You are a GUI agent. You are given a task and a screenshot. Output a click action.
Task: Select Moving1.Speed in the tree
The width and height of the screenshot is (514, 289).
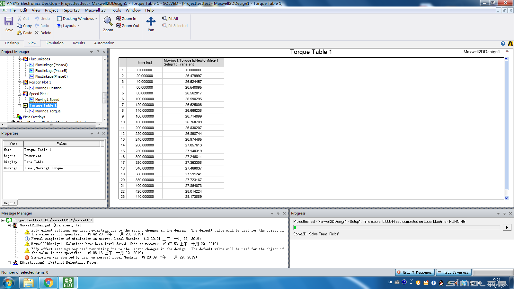(x=47, y=100)
